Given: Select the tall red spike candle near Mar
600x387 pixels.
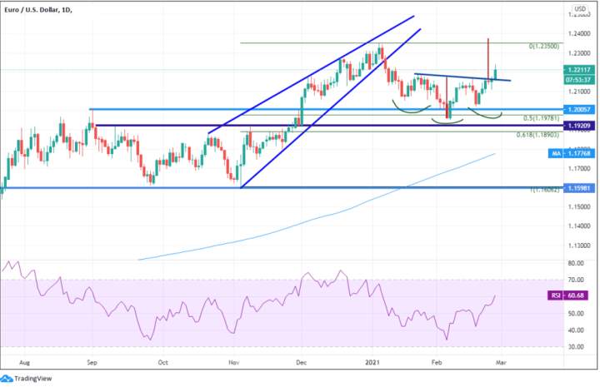Looking at the screenshot, I should [x=487, y=59].
